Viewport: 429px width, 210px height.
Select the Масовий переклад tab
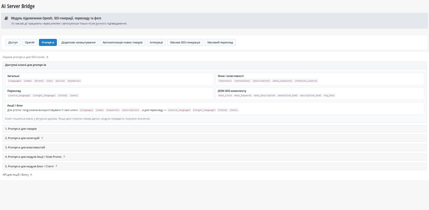pyautogui.click(x=220, y=42)
